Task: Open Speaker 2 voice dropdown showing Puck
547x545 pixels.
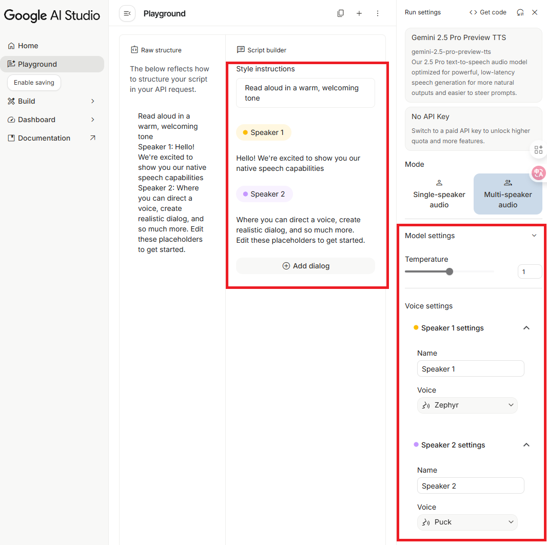Action: click(467, 522)
